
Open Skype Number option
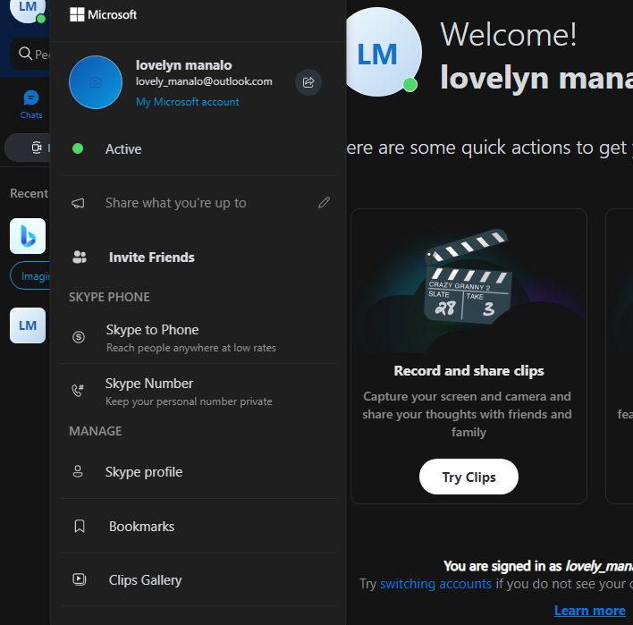[198, 391]
